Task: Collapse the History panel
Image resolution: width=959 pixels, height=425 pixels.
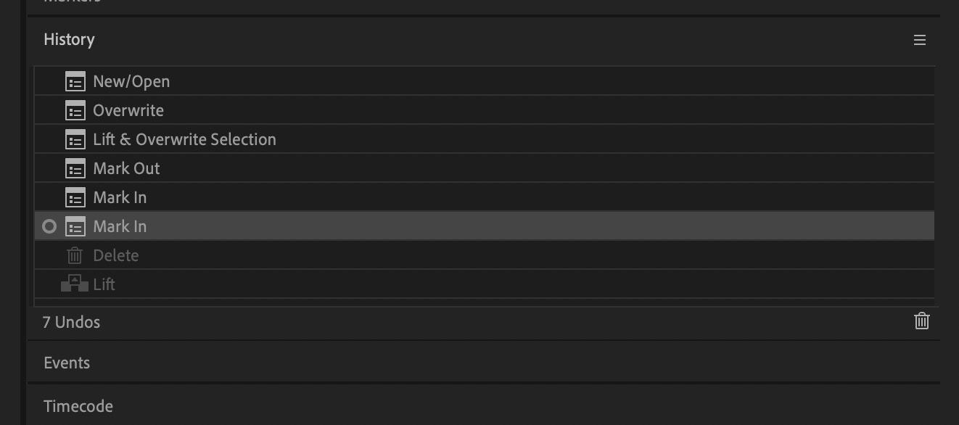Action: (69, 39)
